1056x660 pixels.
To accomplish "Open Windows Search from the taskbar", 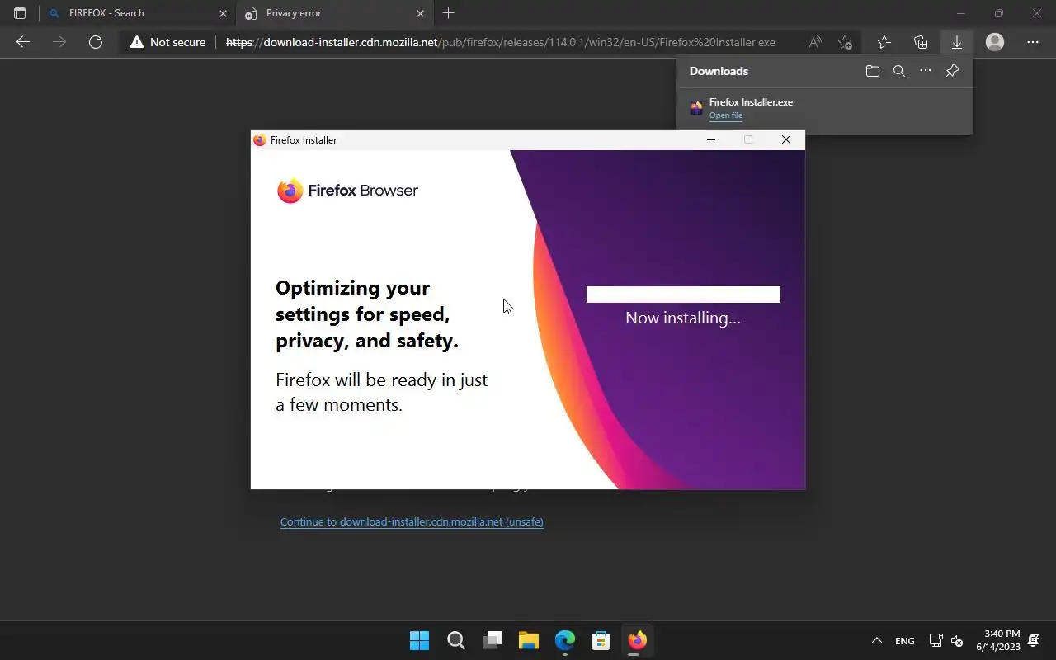I will pyautogui.click(x=455, y=640).
